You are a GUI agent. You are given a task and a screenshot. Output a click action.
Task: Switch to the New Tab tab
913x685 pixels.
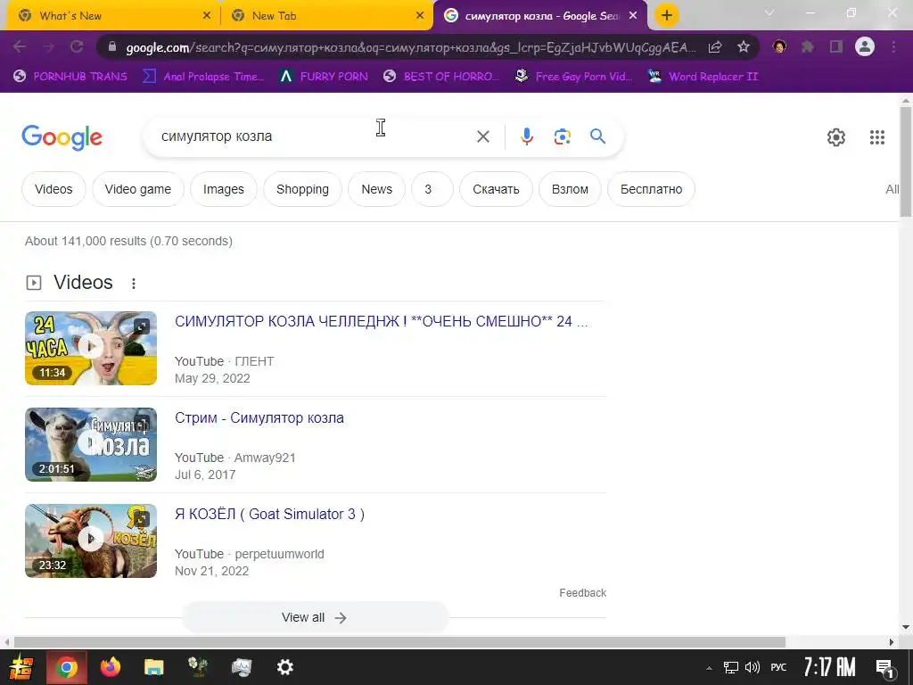326,16
